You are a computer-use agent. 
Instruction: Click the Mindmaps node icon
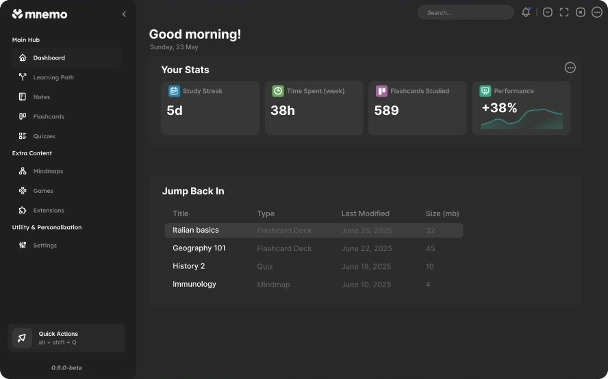click(x=23, y=171)
